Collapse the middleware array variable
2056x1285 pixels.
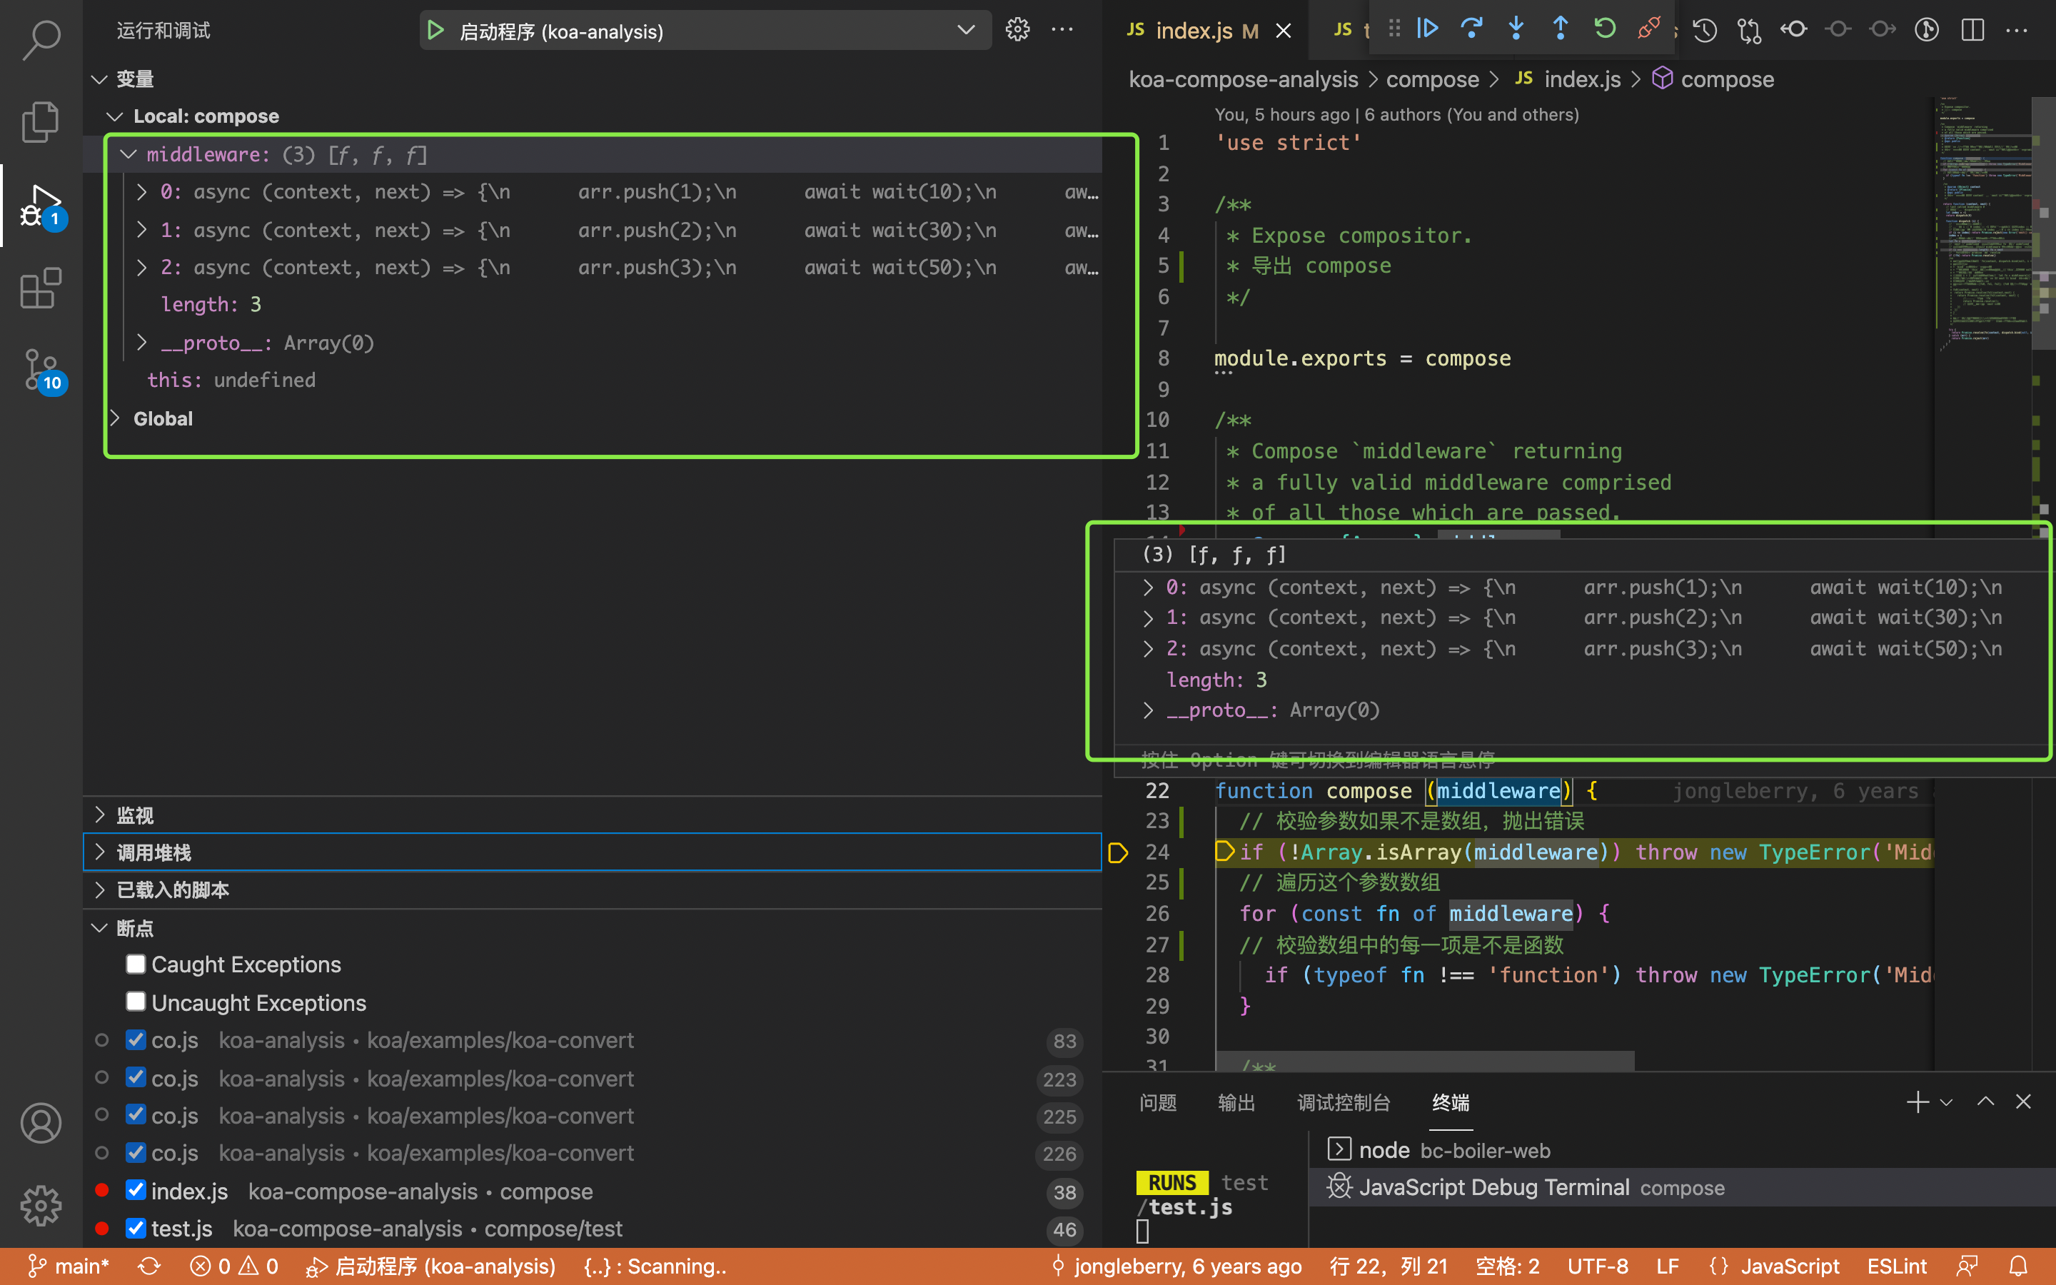click(129, 155)
